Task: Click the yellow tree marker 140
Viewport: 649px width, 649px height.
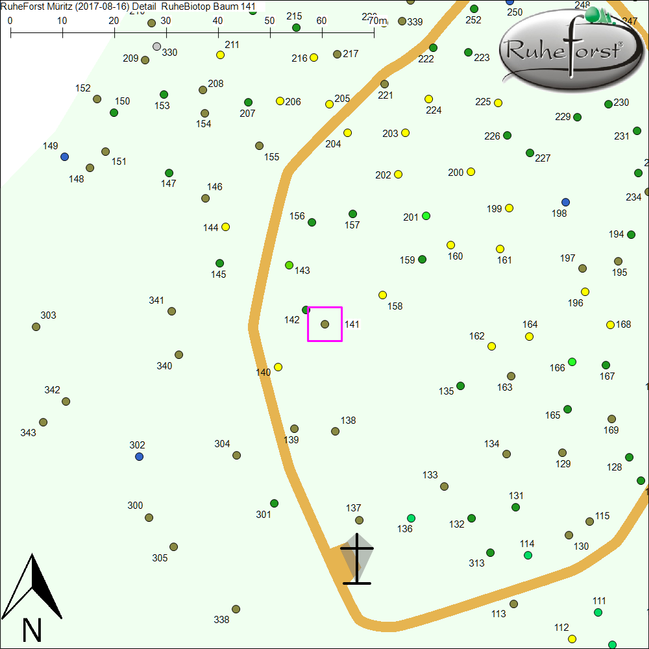Action: click(x=278, y=367)
